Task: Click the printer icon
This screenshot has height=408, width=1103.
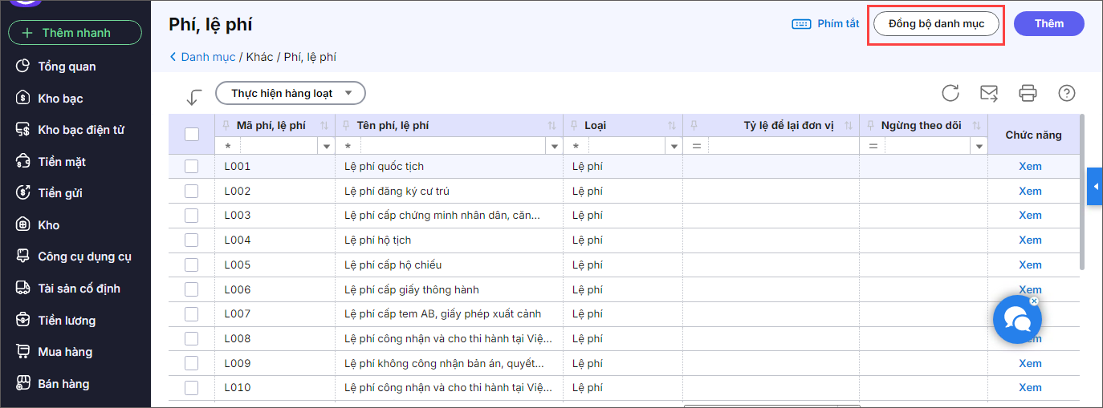Action: tap(1028, 93)
